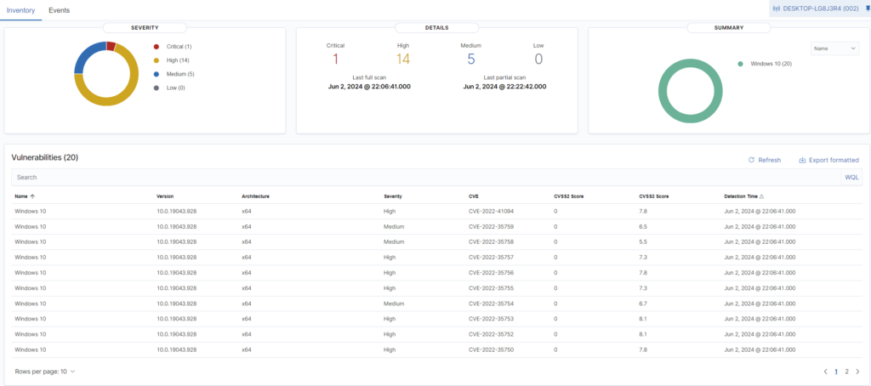This screenshot has width=871, height=386.
Task: Focus the vulnerabilities Search field
Action: pyautogui.click(x=425, y=177)
